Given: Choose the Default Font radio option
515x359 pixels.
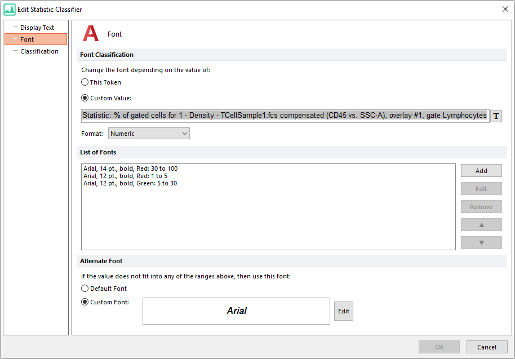Looking at the screenshot, I should (85, 289).
